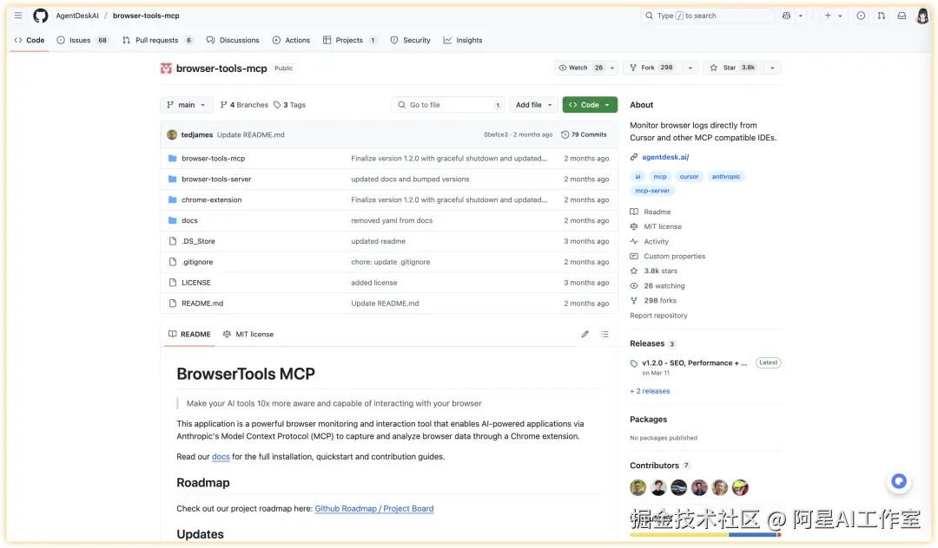This screenshot has width=938, height=548.
Task: Switch to the Pull requests tab
Action: [x=158, y=40]
